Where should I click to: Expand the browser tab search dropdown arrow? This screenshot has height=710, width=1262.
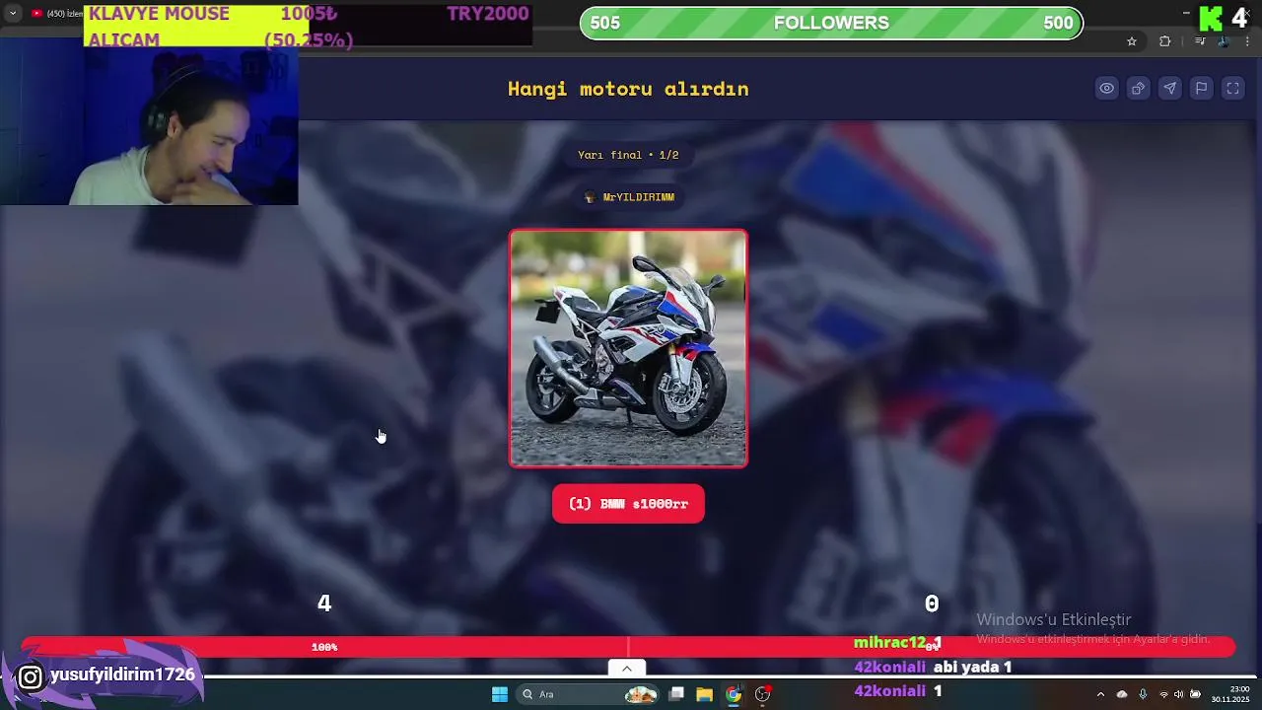[13, 14]
